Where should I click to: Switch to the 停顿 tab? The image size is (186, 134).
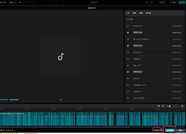pos(134,13)
